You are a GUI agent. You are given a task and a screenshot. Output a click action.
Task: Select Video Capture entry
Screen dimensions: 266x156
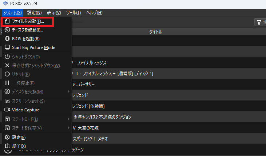pos(37,110)
